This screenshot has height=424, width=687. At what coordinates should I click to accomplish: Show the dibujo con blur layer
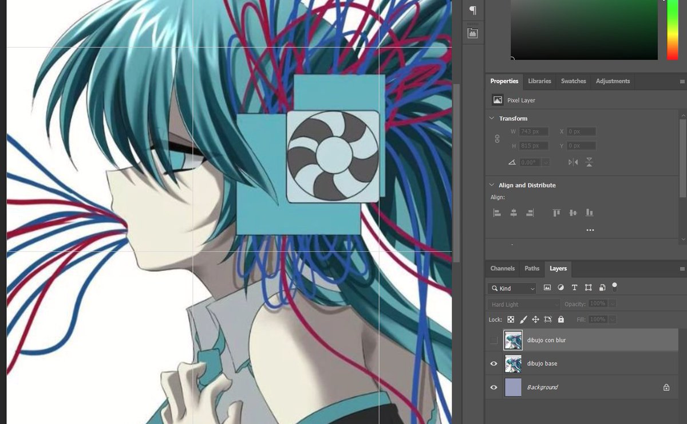coord(494,340)
